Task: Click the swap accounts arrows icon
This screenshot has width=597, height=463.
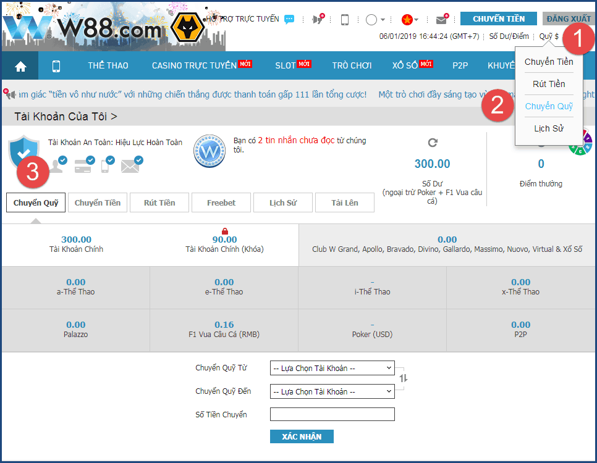Action: click(x=403, y=378)
